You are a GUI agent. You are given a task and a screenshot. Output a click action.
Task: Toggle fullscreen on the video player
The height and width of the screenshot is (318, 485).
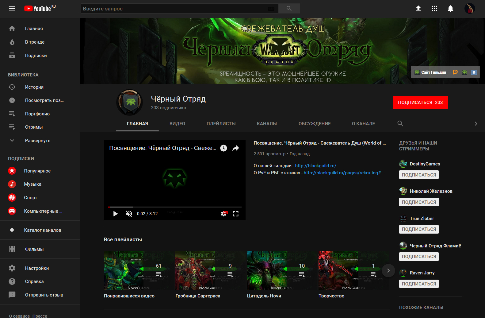(235, 214)
